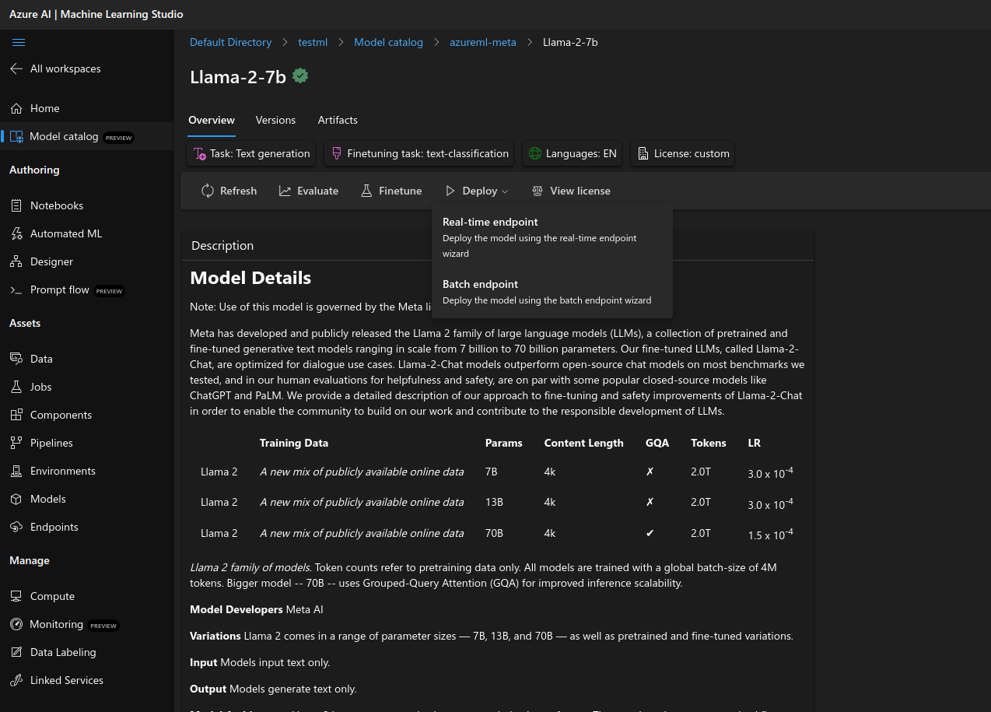Click the Environments icon
991x712 pixels.
pos(16,471)
